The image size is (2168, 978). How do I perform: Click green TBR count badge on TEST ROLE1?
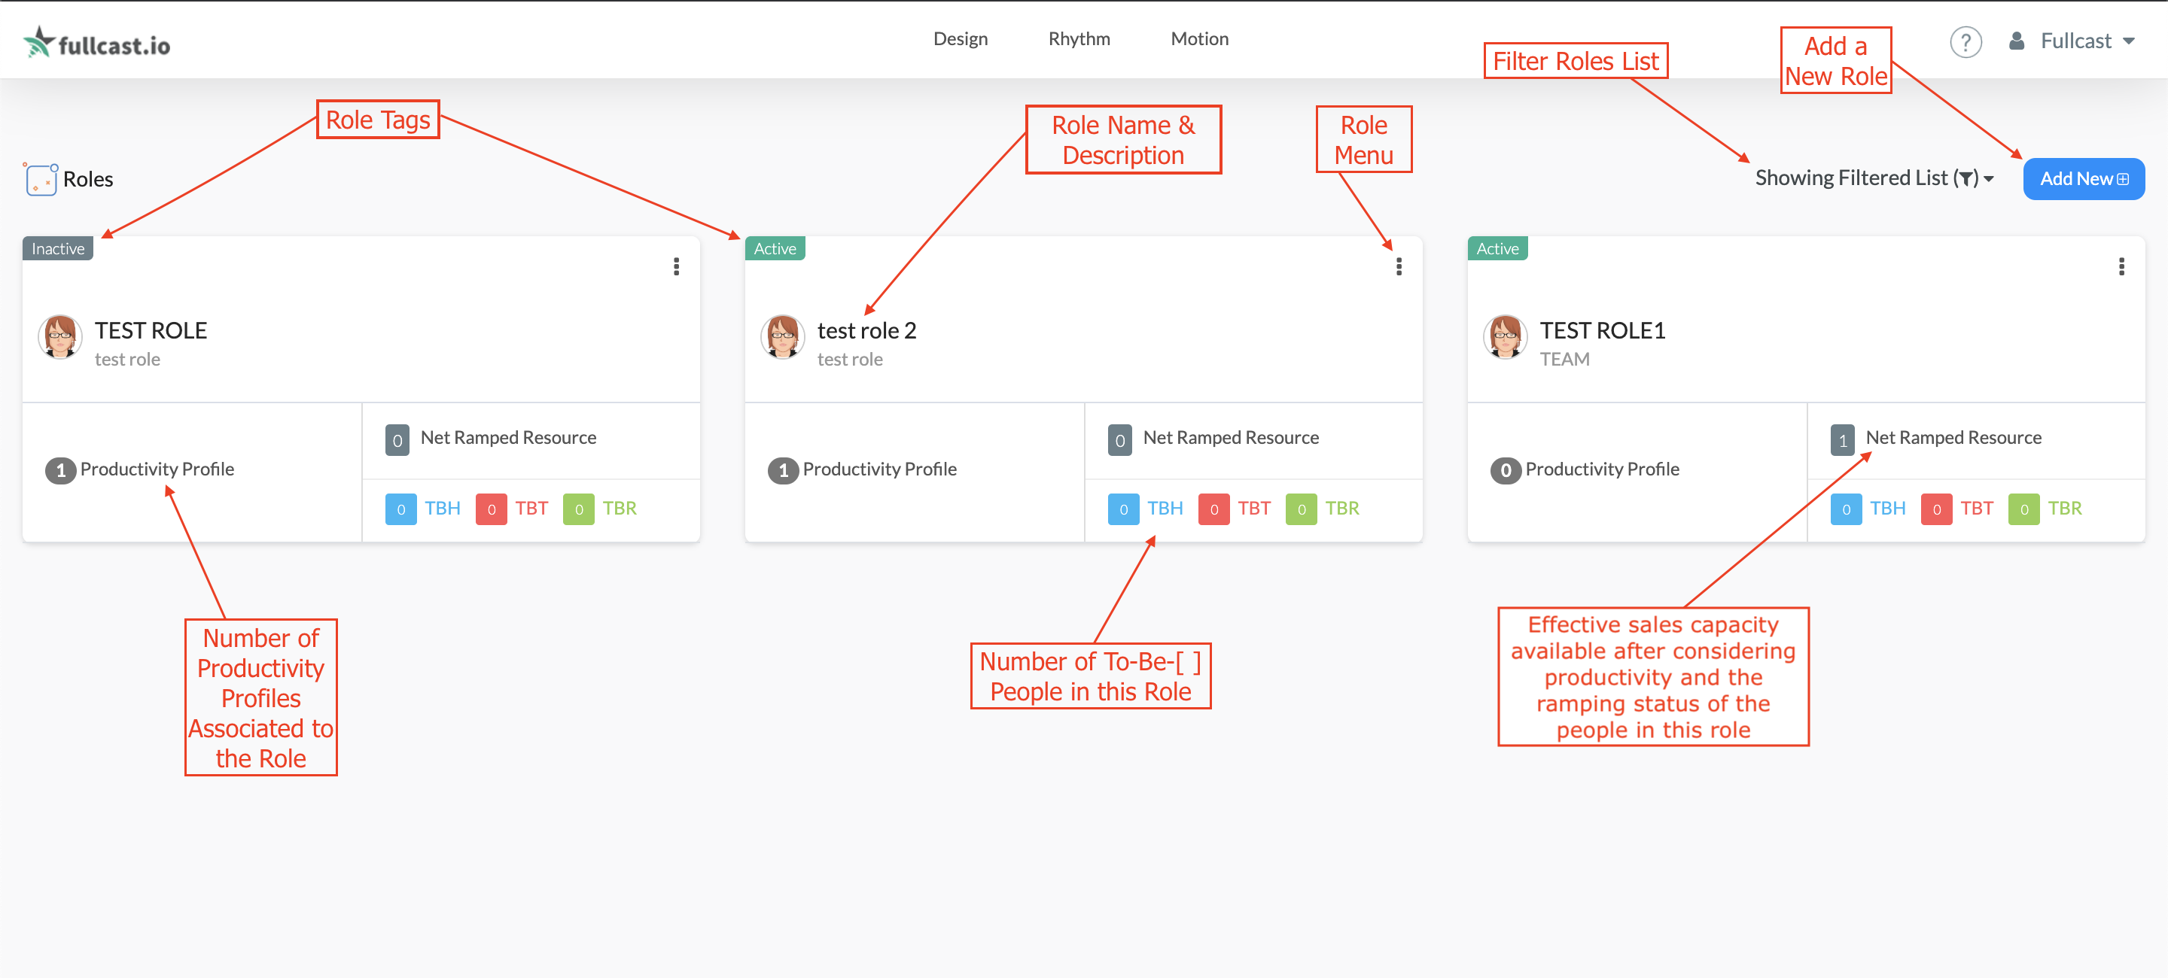pyautogui.click(x=2023, y=509)
